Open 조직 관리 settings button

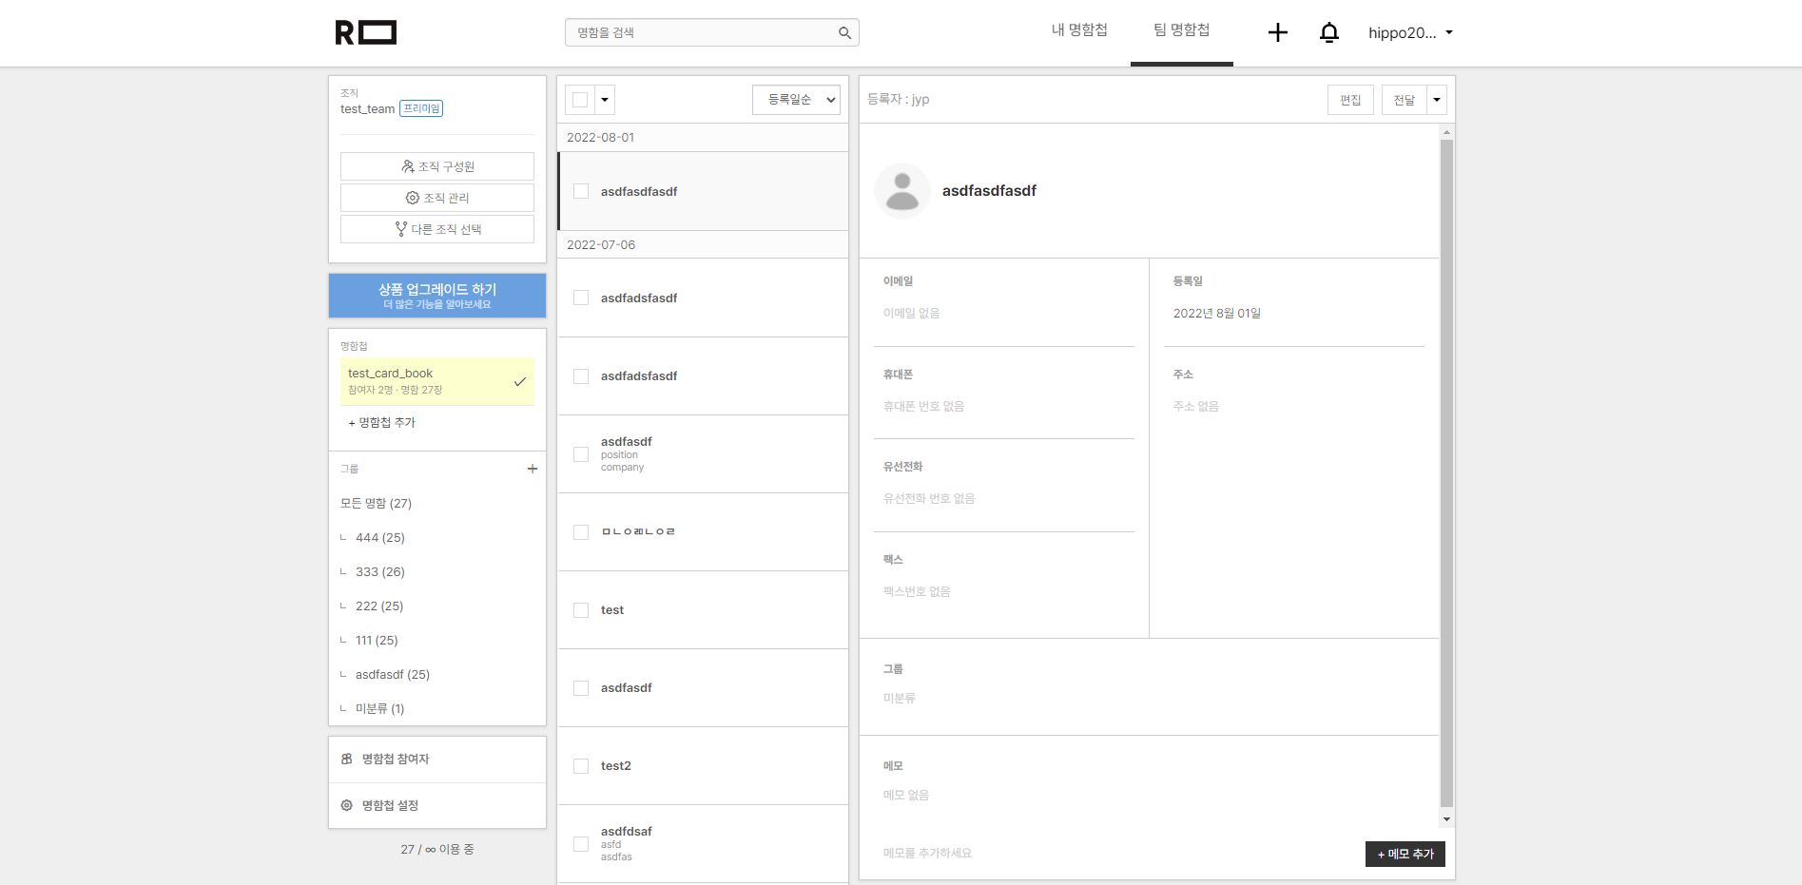(x=437, y=198)
